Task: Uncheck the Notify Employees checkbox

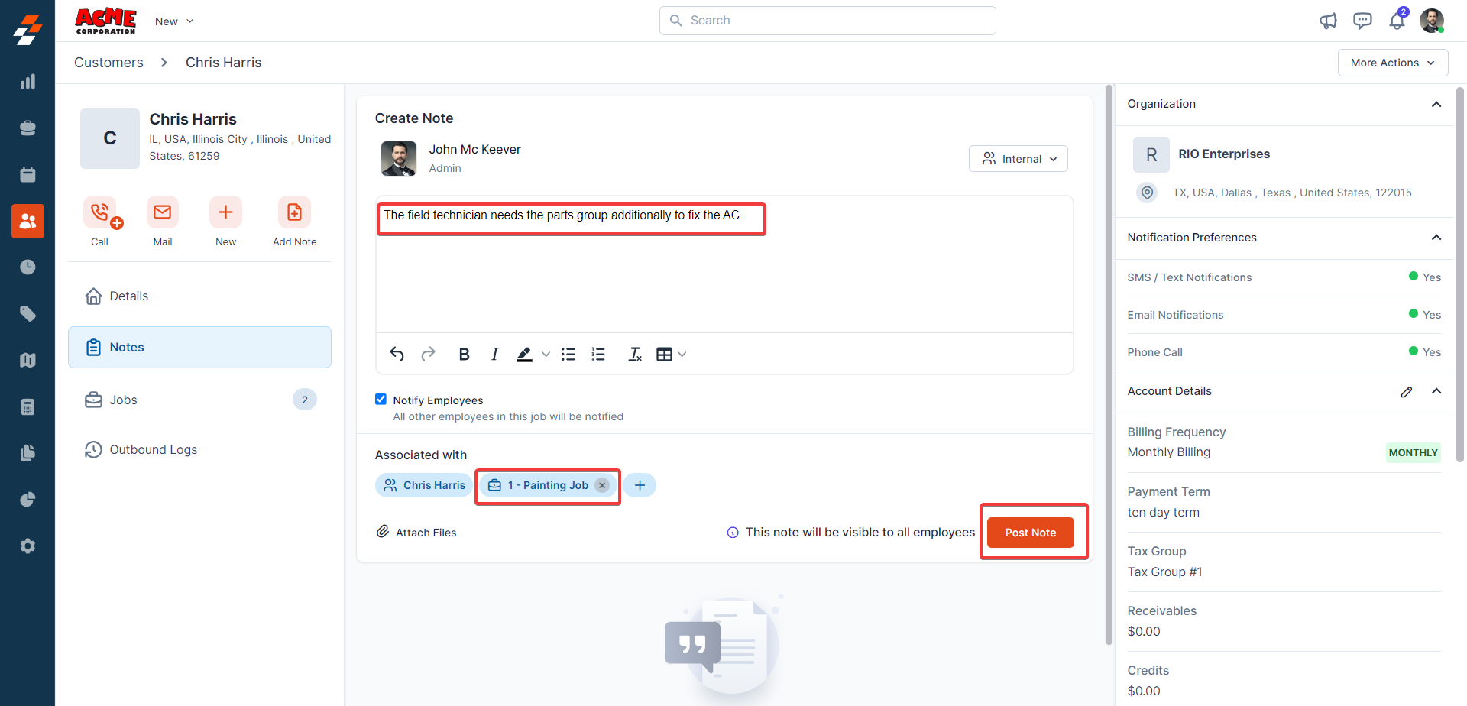Action: click(x=381, y=399)
